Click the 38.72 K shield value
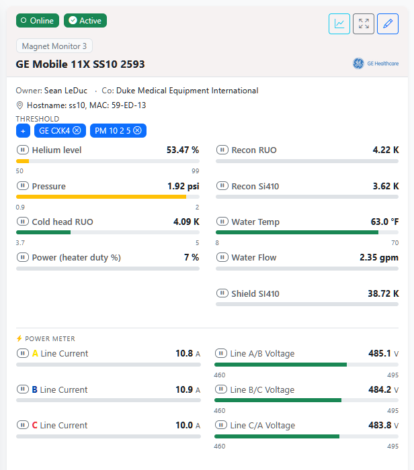Image resolution: width=414 pixels, height=470 pixels. [x=383, y=293]
